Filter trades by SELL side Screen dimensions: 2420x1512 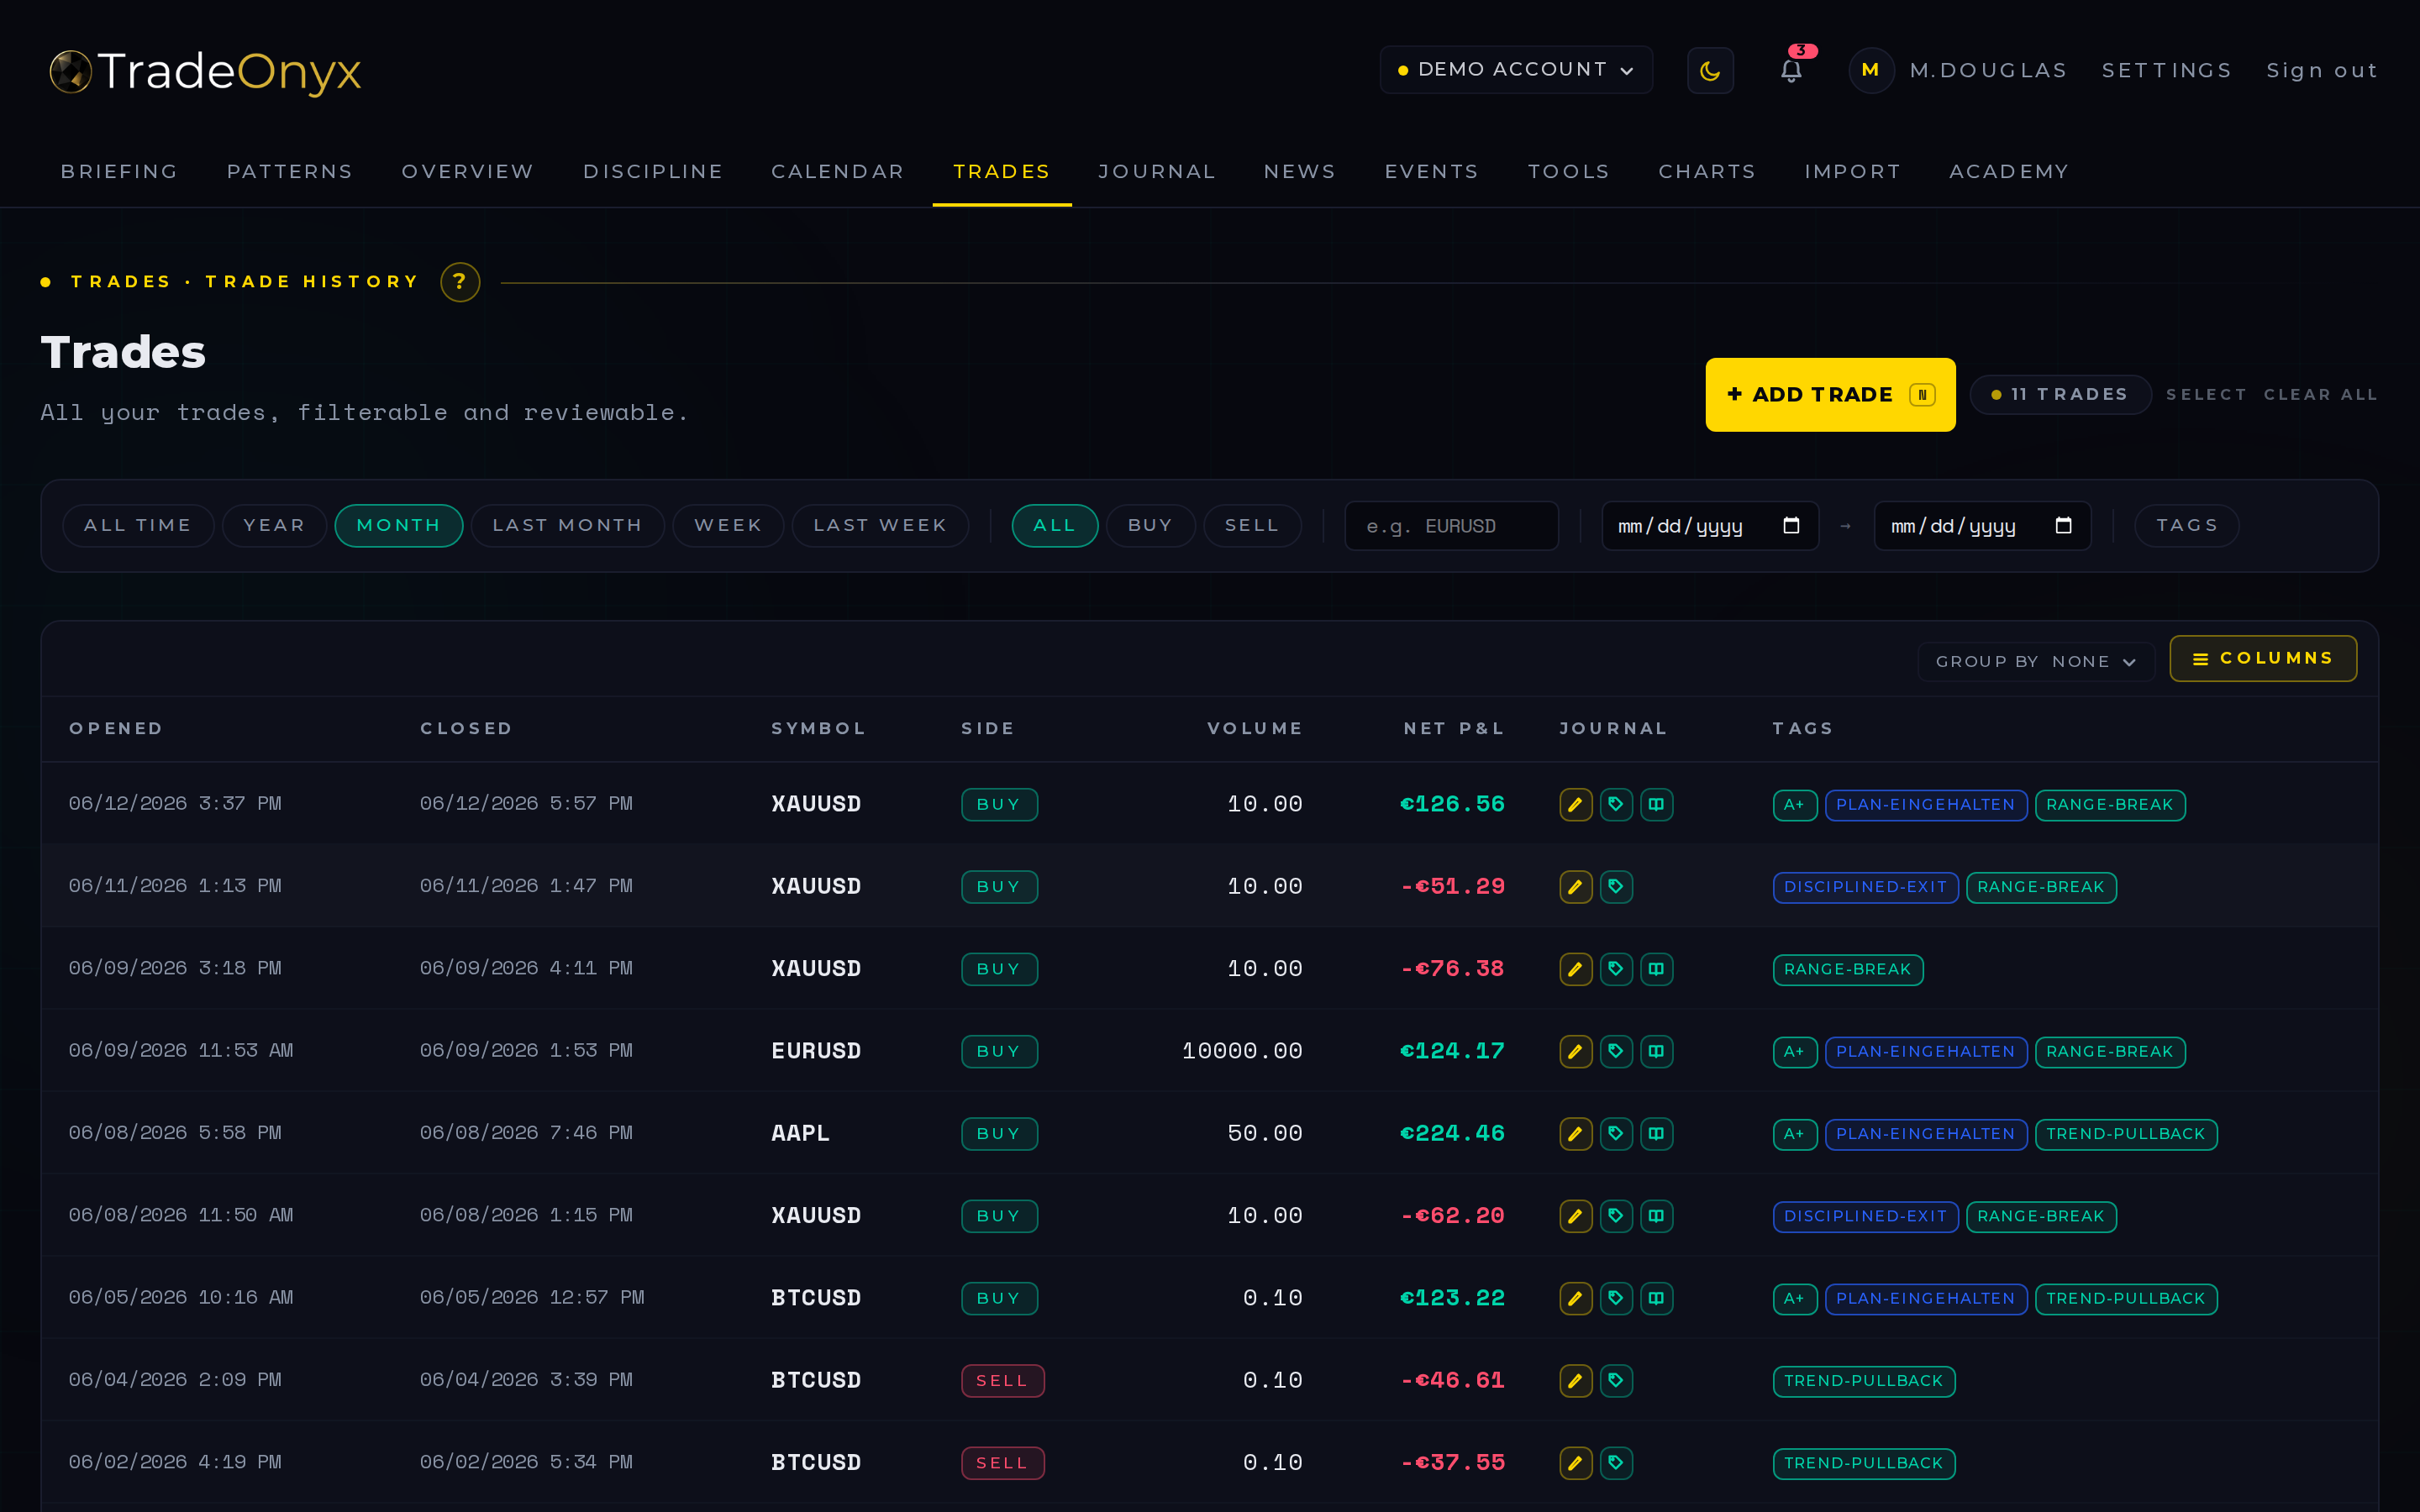(1252, 526)
